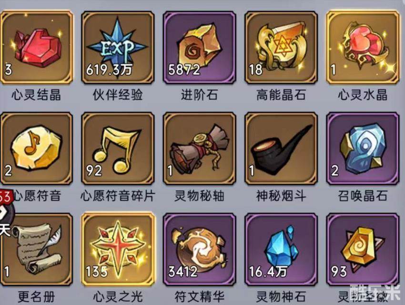Tap the blue 灵物神石 crystal item
This screenshot has height=305, width=405.
coord(281,249)
